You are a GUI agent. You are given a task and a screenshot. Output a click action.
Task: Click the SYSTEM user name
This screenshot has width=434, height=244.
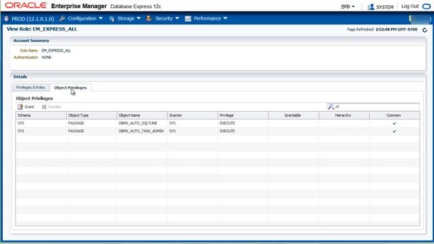(384, 7)
